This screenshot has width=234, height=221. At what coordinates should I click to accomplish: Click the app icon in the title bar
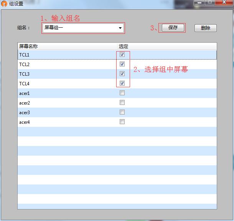4,4
